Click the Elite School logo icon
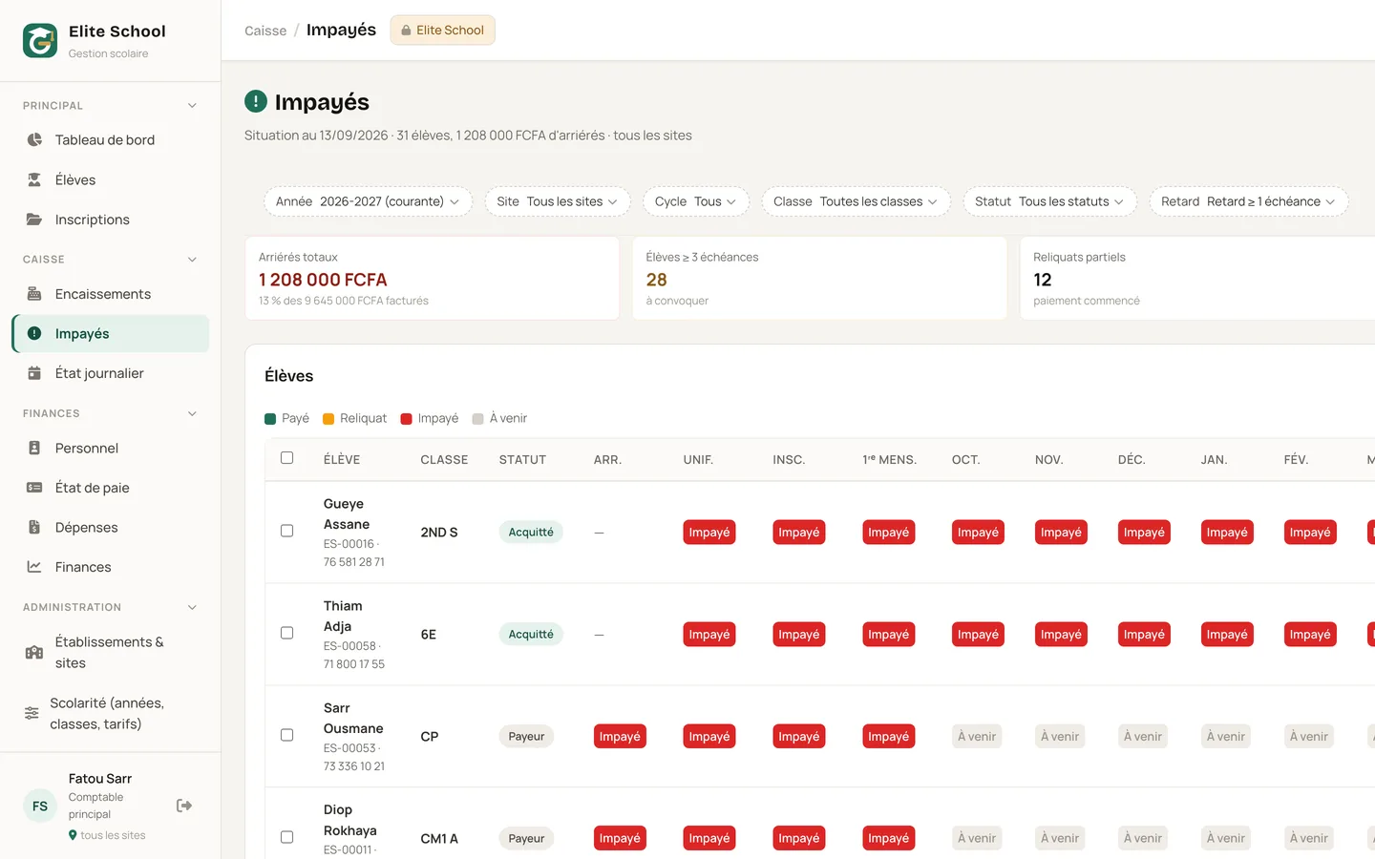The width and height of the screenshot is (1375, 859). (x=40, y=41)
